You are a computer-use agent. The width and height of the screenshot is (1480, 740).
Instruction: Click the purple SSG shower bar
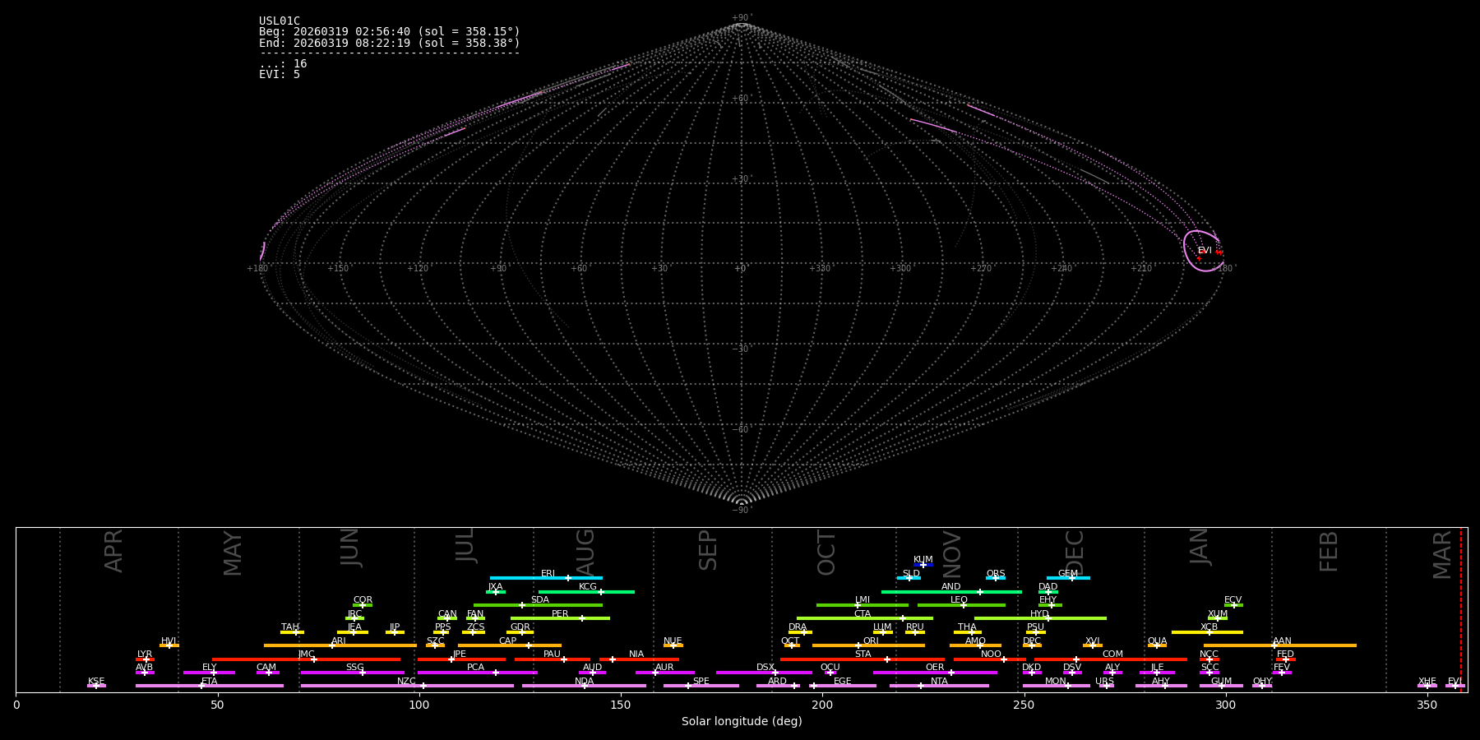pos(352,673)
